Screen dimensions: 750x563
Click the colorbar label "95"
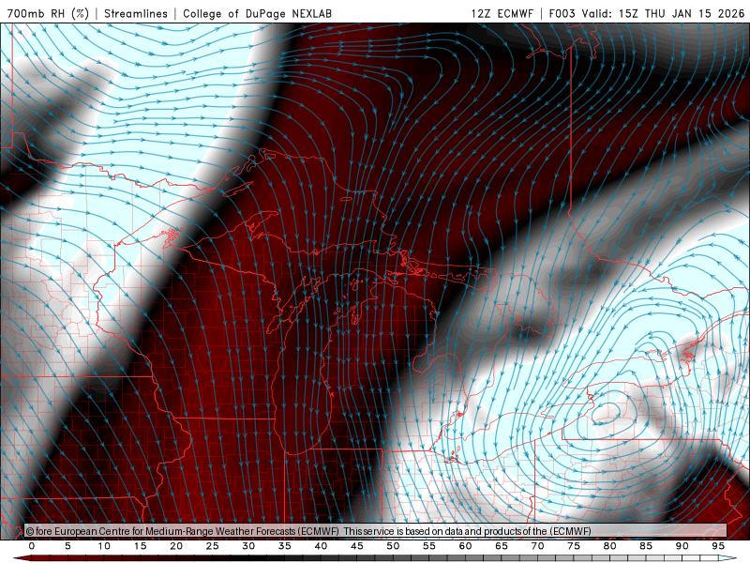pos(718,546)
